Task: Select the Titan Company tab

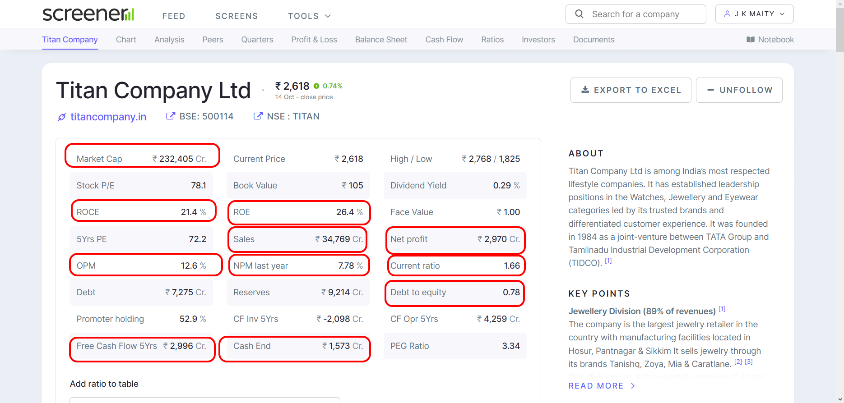Action: (70, 40)
